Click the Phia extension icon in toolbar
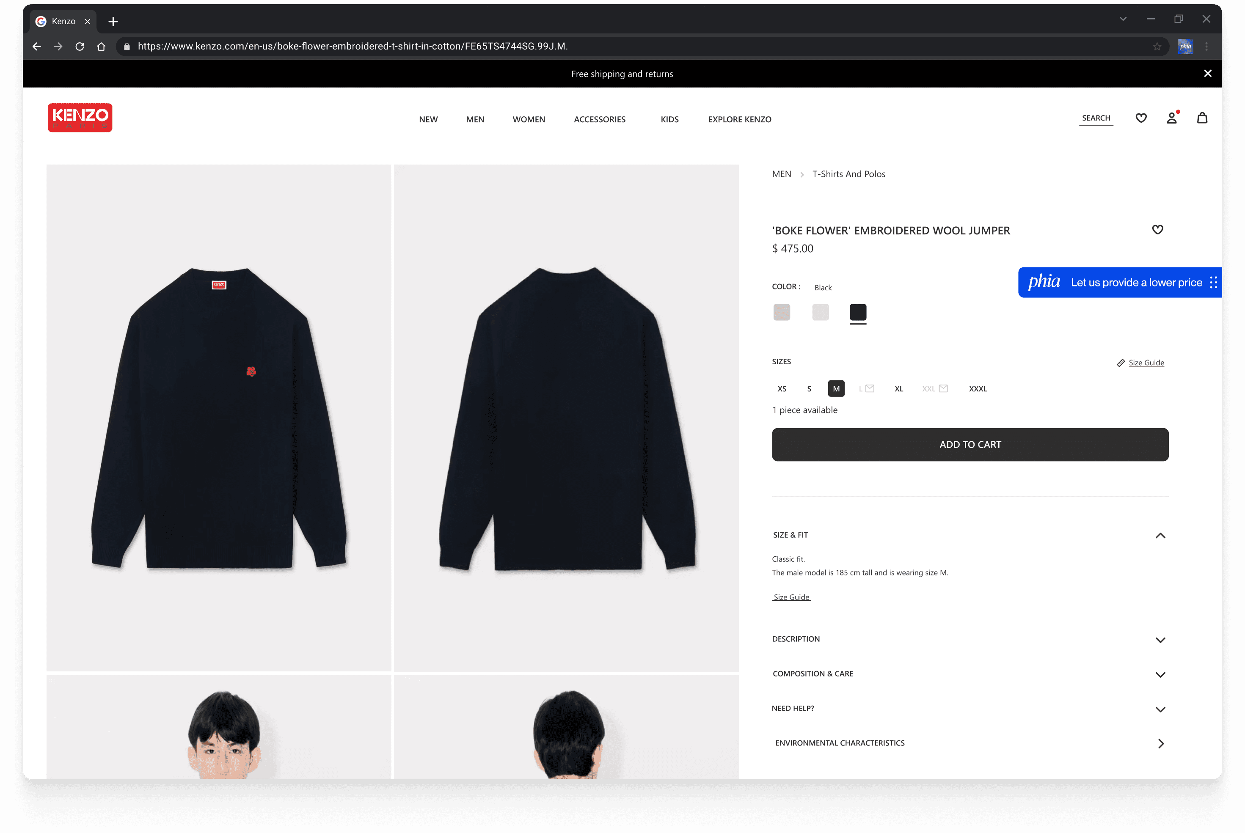The width and height of the screenshot is (1245, 833). (x=1185, y=46)
